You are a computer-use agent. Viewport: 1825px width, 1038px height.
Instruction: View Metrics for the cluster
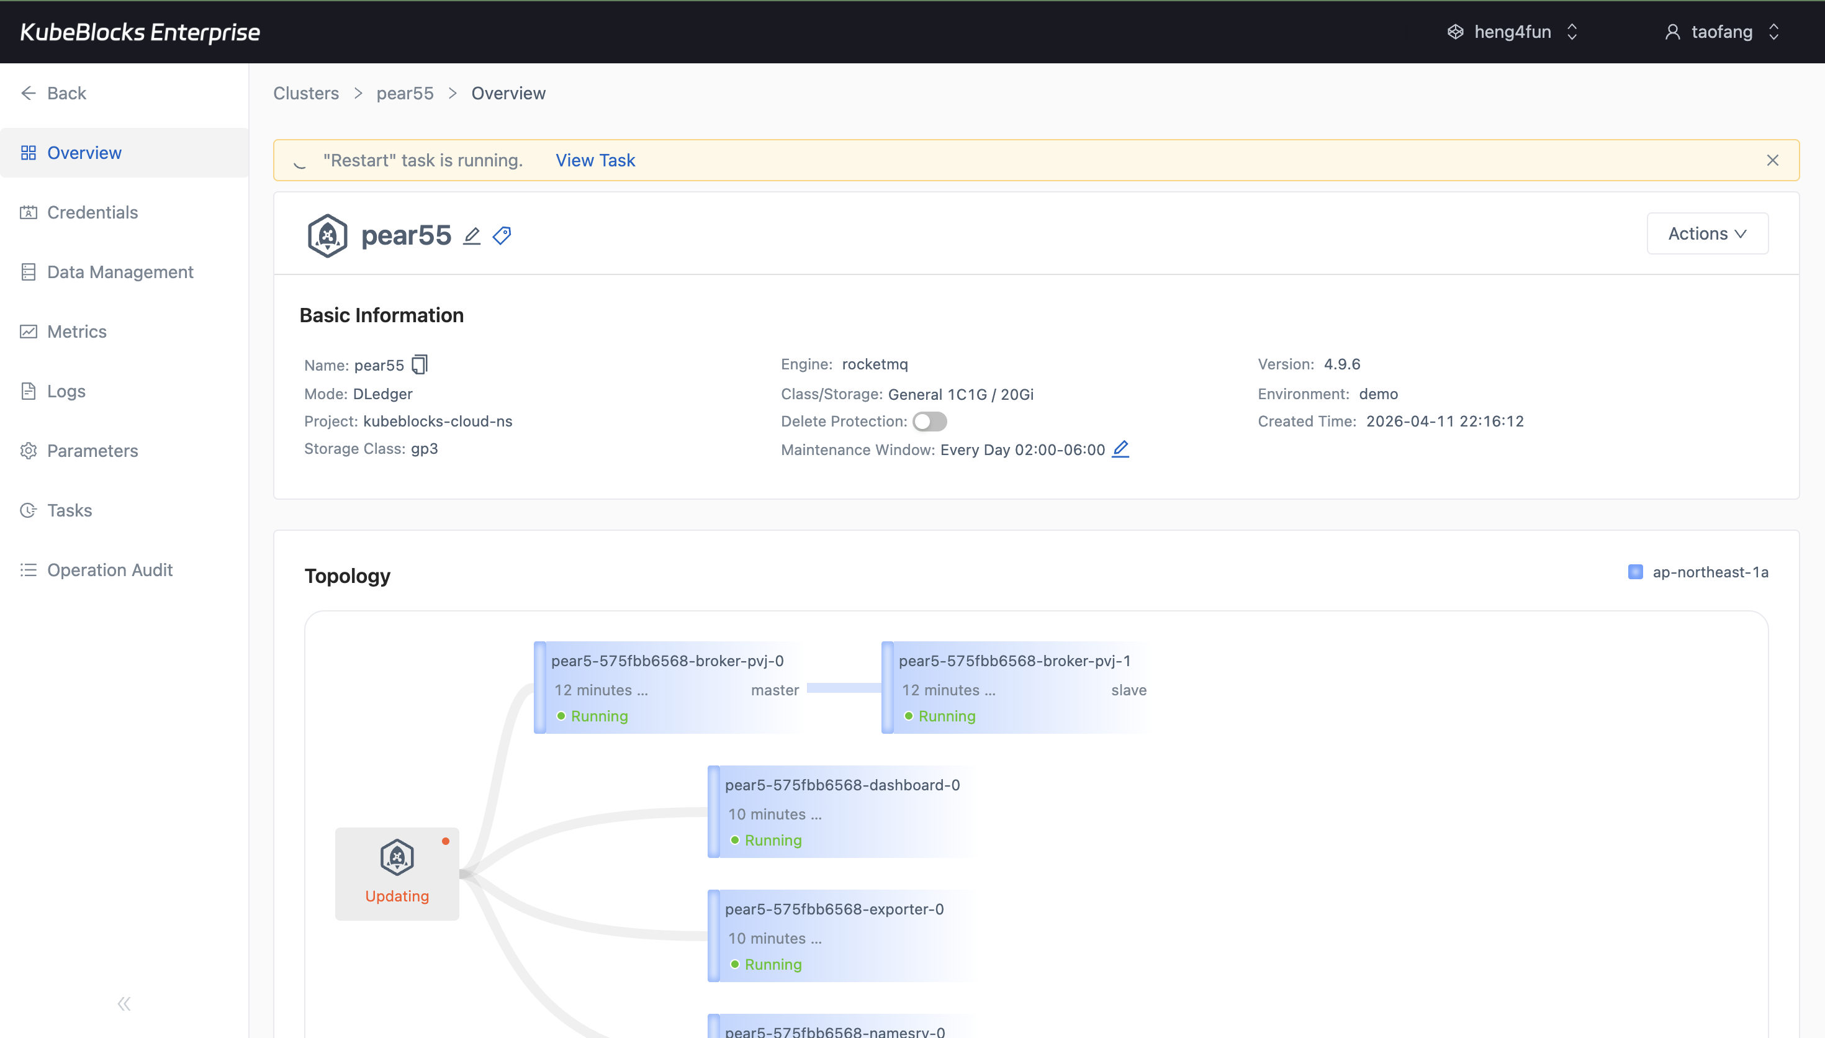point(76,331)
